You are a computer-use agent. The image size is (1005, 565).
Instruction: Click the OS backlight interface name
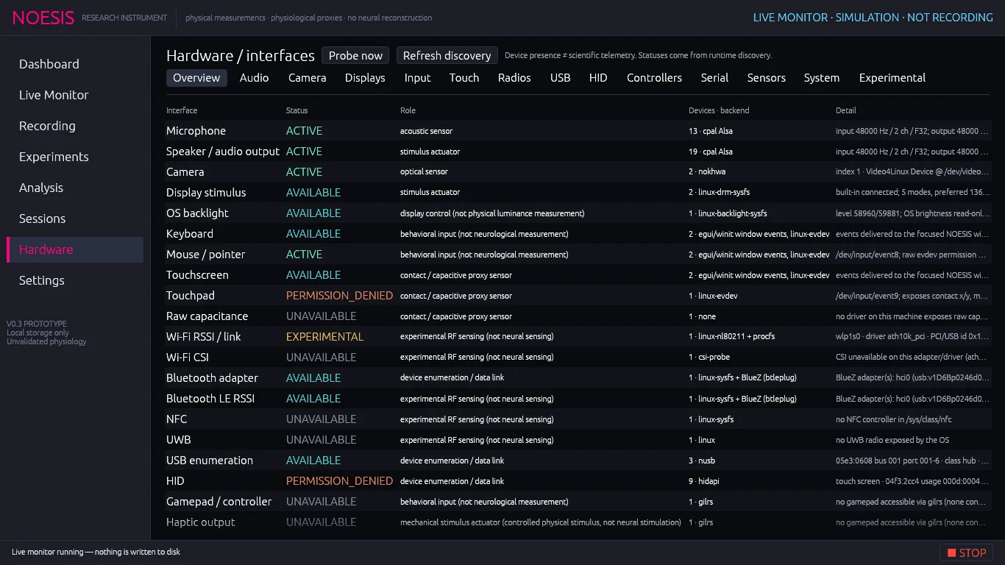(x=197, y=213)
